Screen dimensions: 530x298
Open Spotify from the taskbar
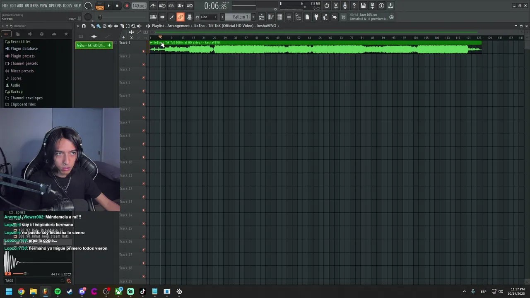[x=58, y=291]
